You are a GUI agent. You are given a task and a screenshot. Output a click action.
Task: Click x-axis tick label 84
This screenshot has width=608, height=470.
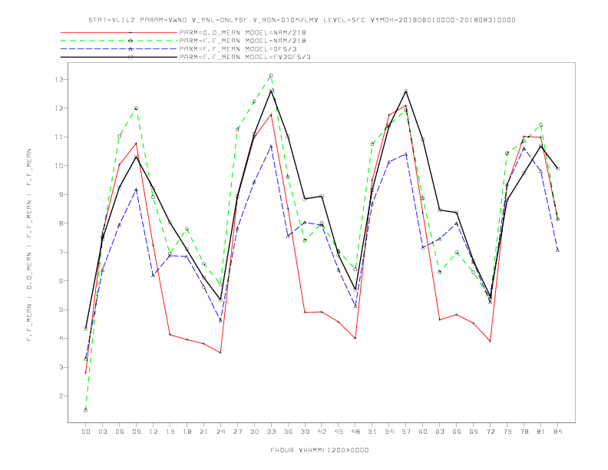tap(557, 432)
